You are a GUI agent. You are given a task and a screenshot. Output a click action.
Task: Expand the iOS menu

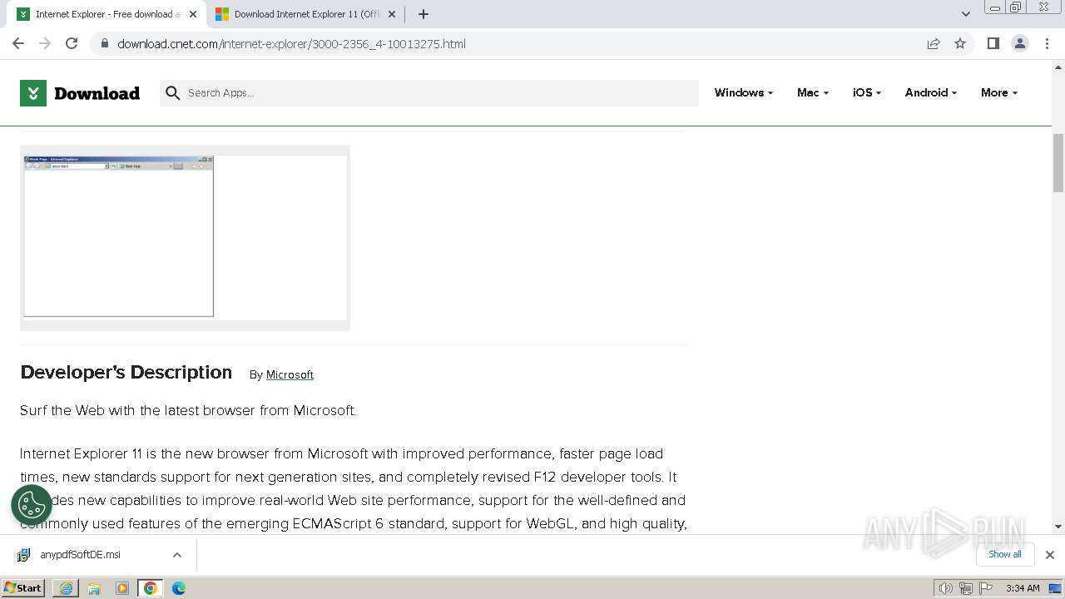867,92
